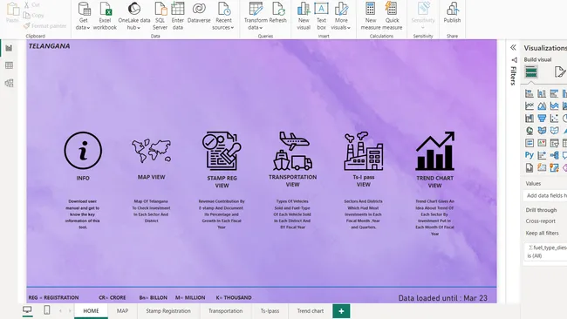Click the Ts-I pass factory icon
This screenshot has height=319, width=567.
click(x=364, y=151)
